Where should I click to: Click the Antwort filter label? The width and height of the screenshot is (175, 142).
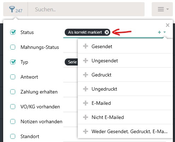(x=29, y=77)
